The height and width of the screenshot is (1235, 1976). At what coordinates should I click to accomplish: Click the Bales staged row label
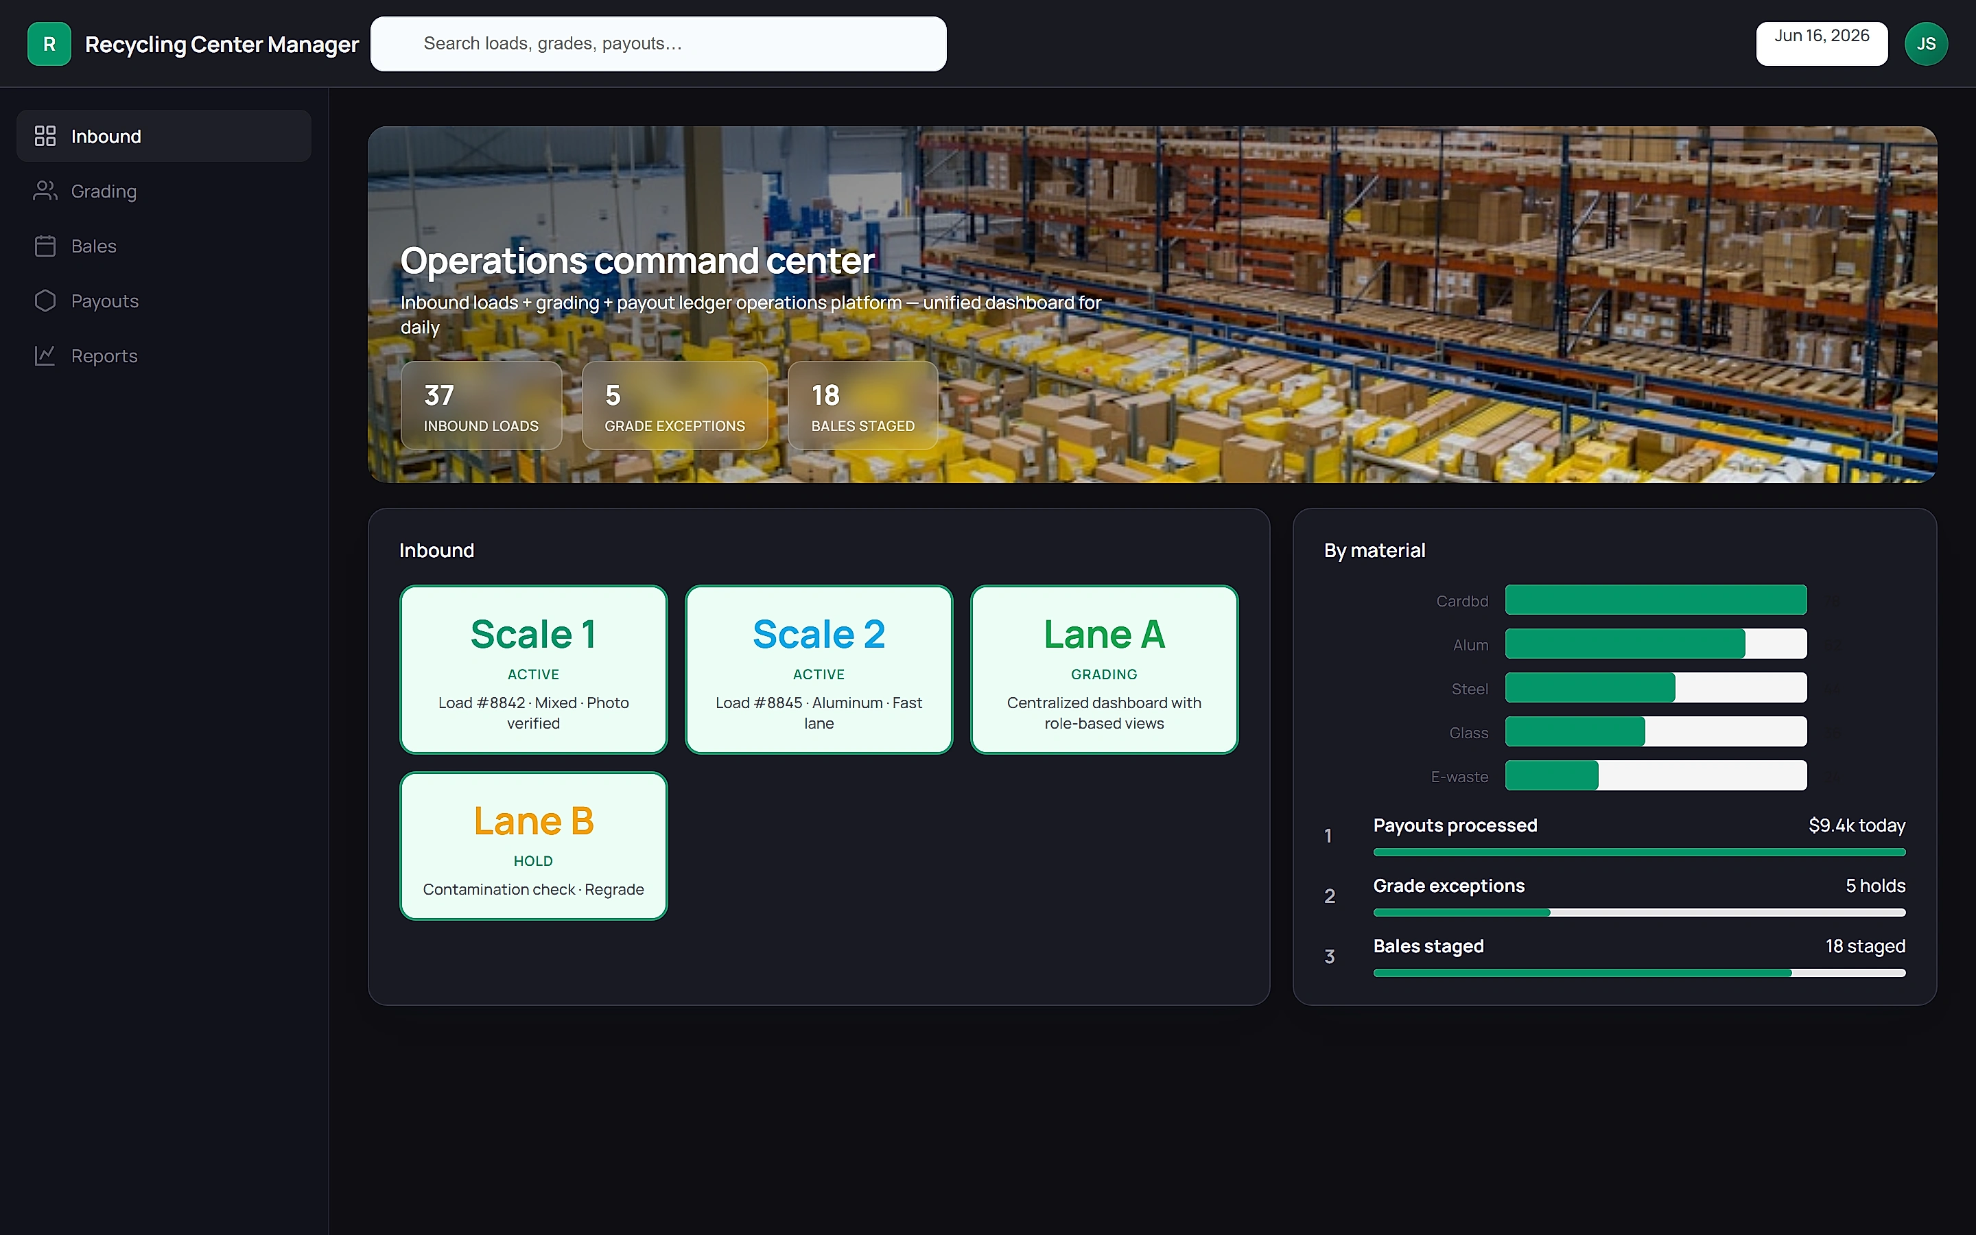pos(1428,946)
